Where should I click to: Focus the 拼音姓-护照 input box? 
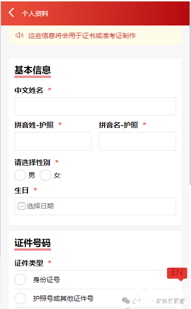tap(53, 141)
